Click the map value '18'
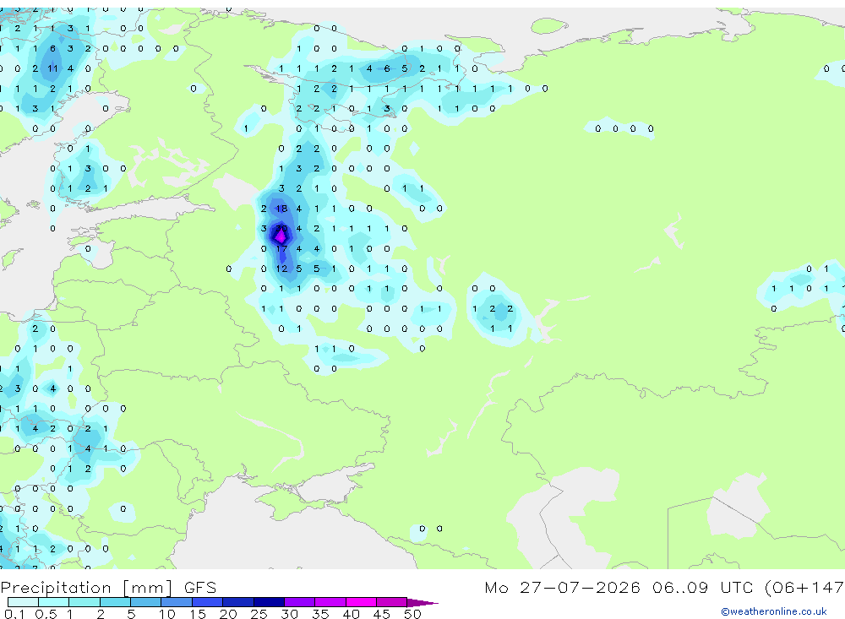Screen dimensions: 845x619 pyautogui.click(x=281, y=209)
